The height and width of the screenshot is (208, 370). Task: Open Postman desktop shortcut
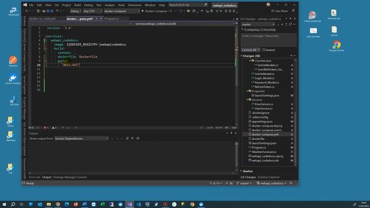point(13,61)
